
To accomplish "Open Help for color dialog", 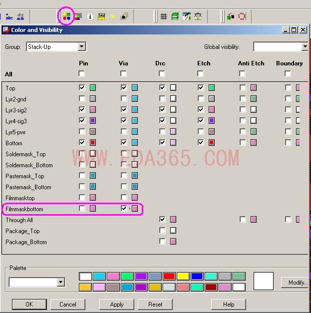I will pyautogui.click(x=229, y=304).
